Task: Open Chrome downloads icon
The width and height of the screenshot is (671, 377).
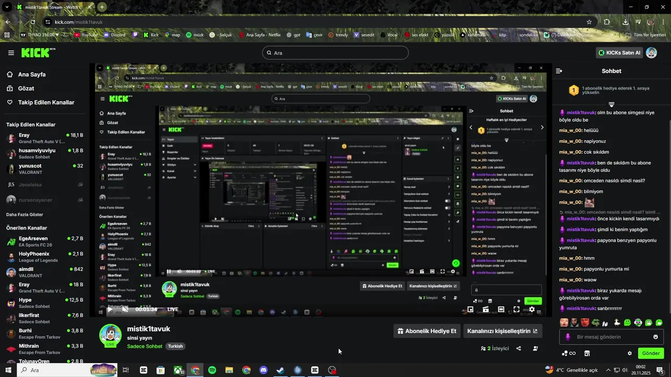Action: click(x=625, y=22)
